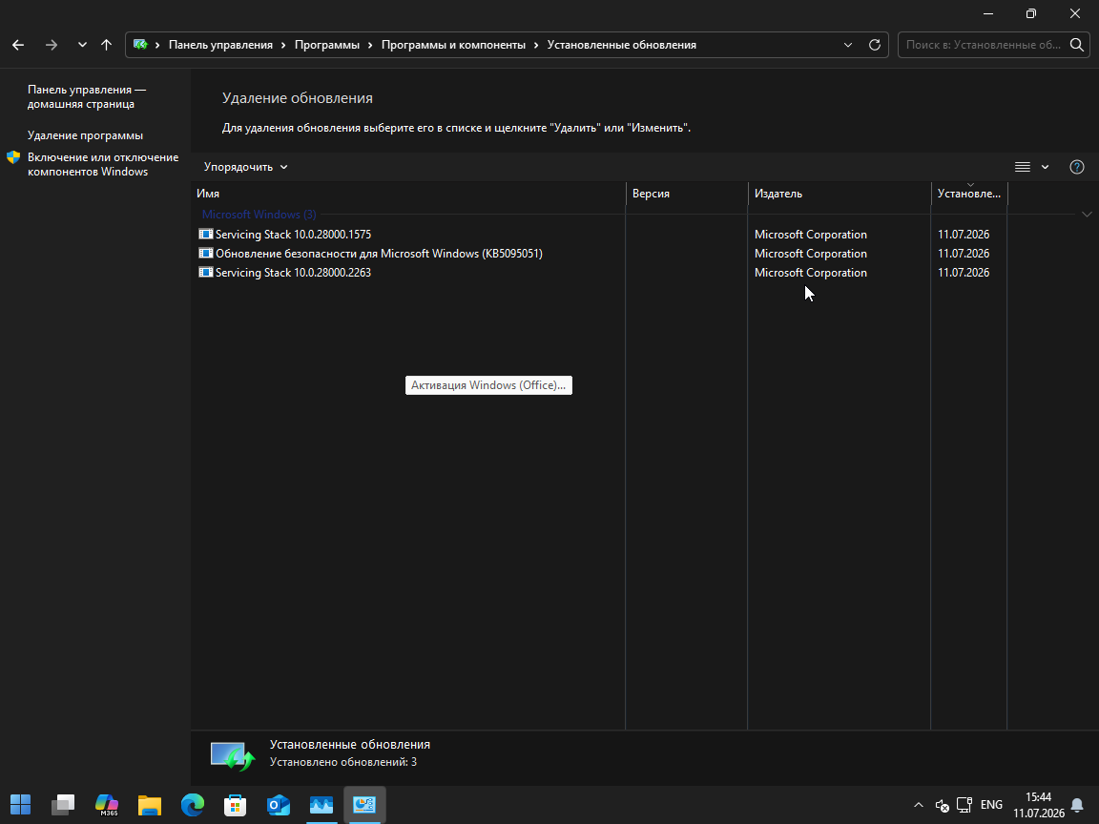
Task: Open the Упорядочить menu
Action: point(246,167)
